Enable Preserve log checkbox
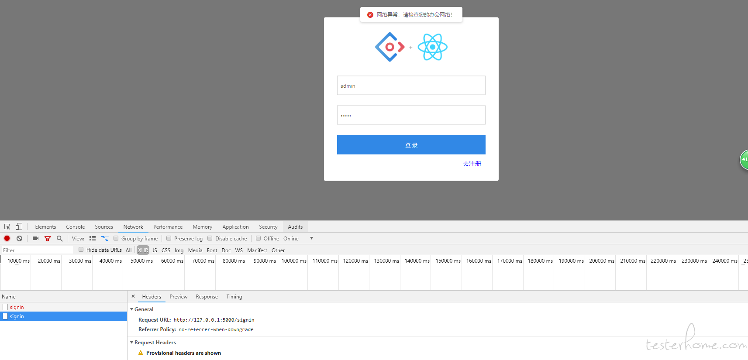Viewport: 748px width, 360px height. click(x=169, y=238)
